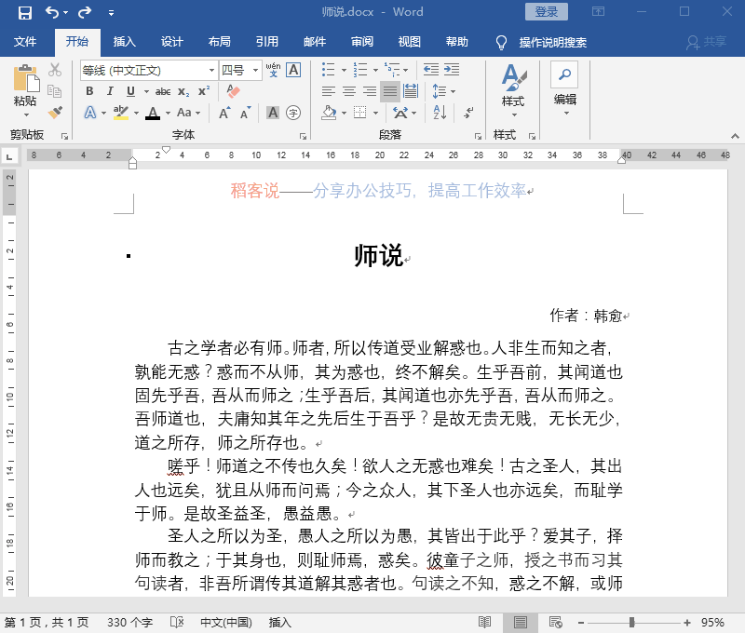Switch to the 插入 ribbon tab
745x633 pixels.
[124, 42]
